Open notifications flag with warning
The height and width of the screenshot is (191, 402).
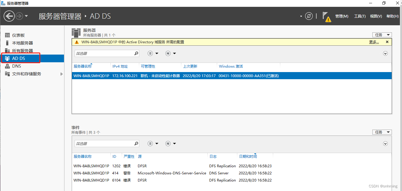326,17
